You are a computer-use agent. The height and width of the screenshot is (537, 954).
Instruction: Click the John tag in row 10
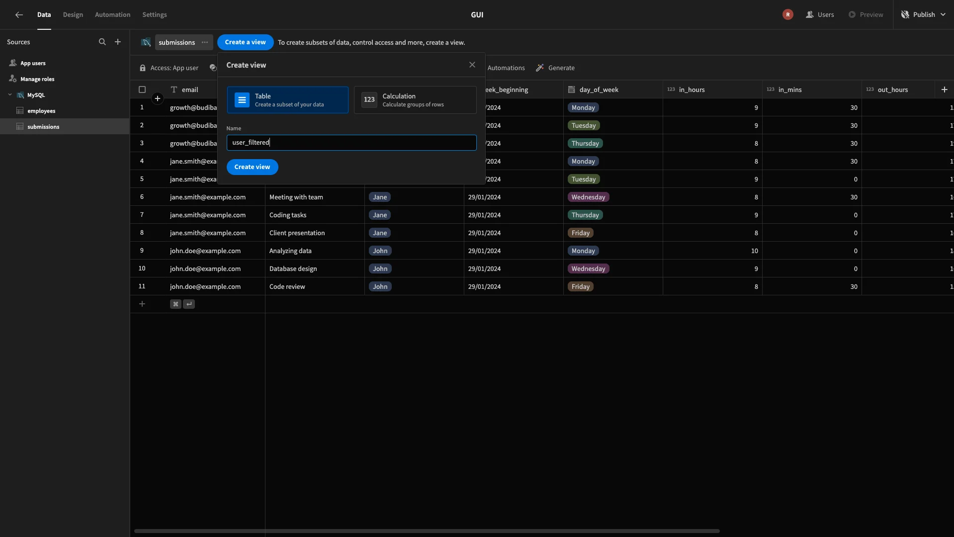pyautogui.click(x=380, y=269)
